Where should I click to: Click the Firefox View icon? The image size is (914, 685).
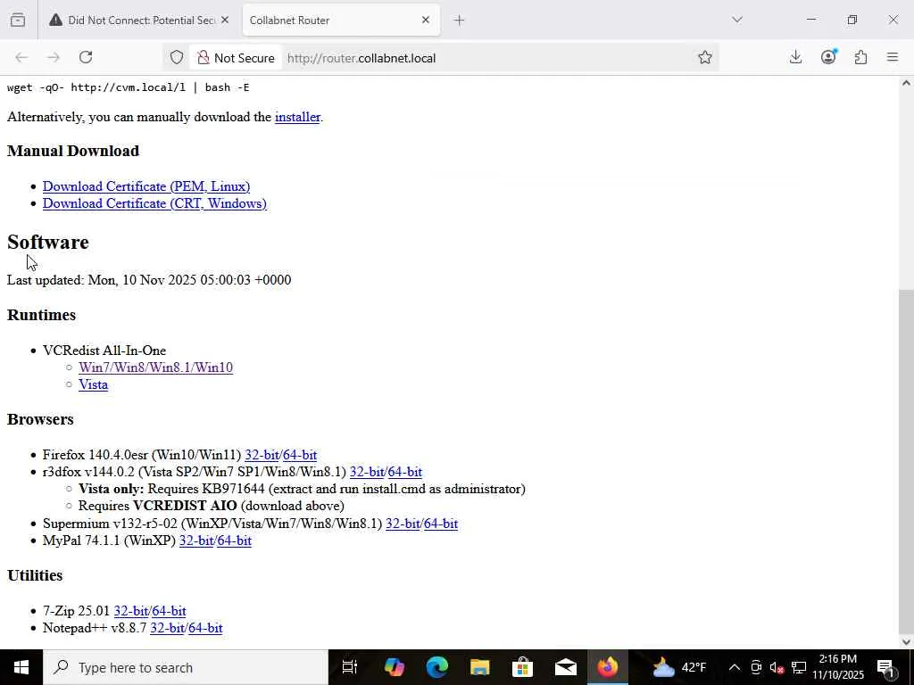click(x=18, y=20)
